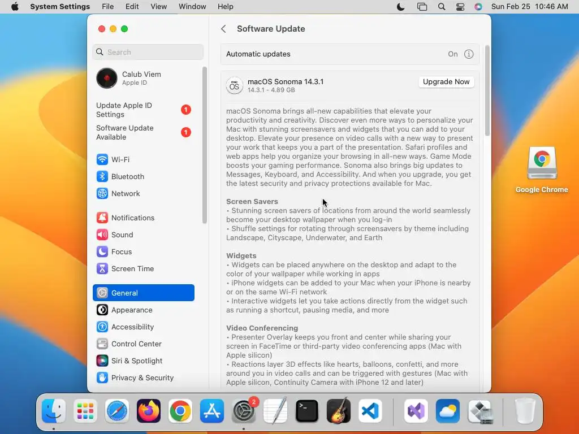The image size is (579, 434).
Task: Open Network settings in sidebar
Action: coord(143,193)
